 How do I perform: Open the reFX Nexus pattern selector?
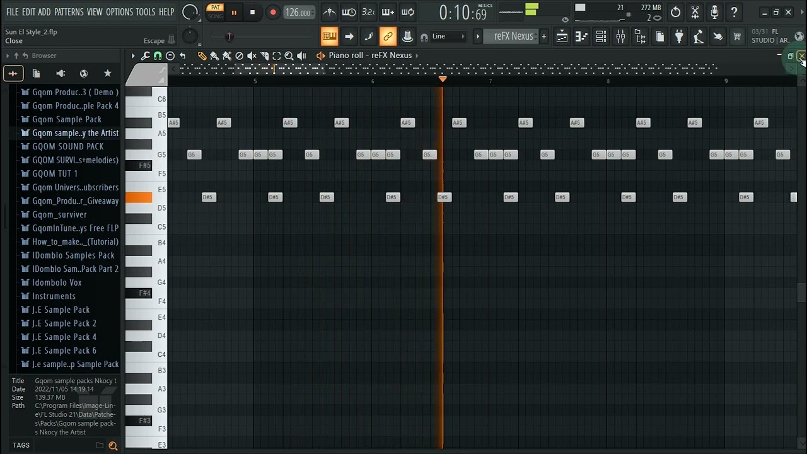pos(513,37)
